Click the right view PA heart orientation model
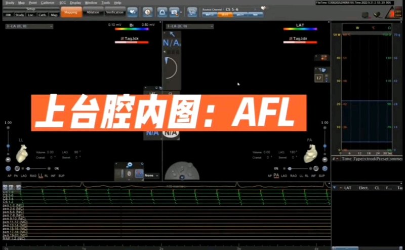Screen dimensions: 405x250 [310, 154]
